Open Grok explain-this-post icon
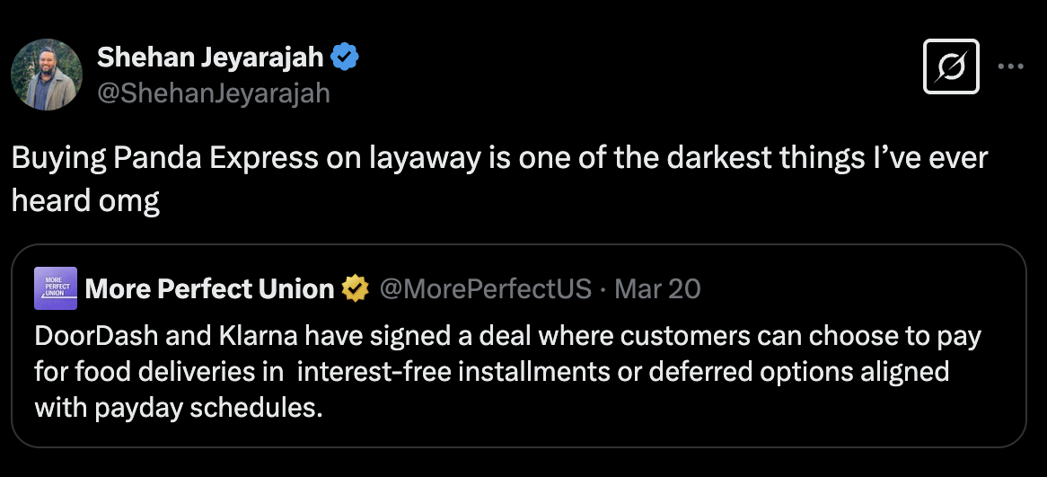The image size is (1047, 477). [951, 66]
